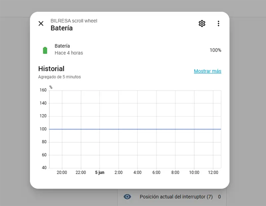Image resolution: width=266 pixels, height=206 pixels.
Task: Click the 5 jun date axis label
Action: pos(99,172)
